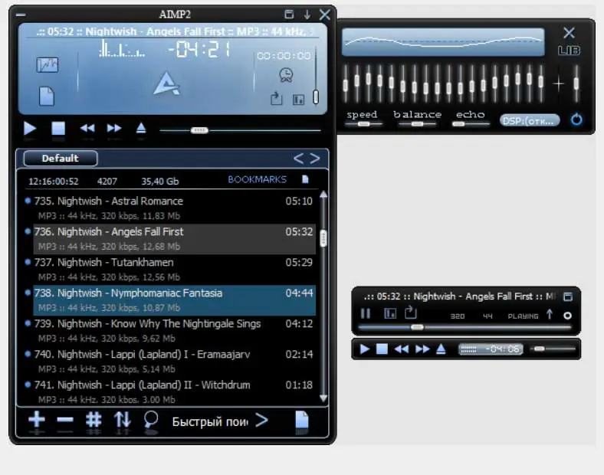Select track 738 Nymphomaniac Fantasia
604x475 pixels.
(174, 300)
